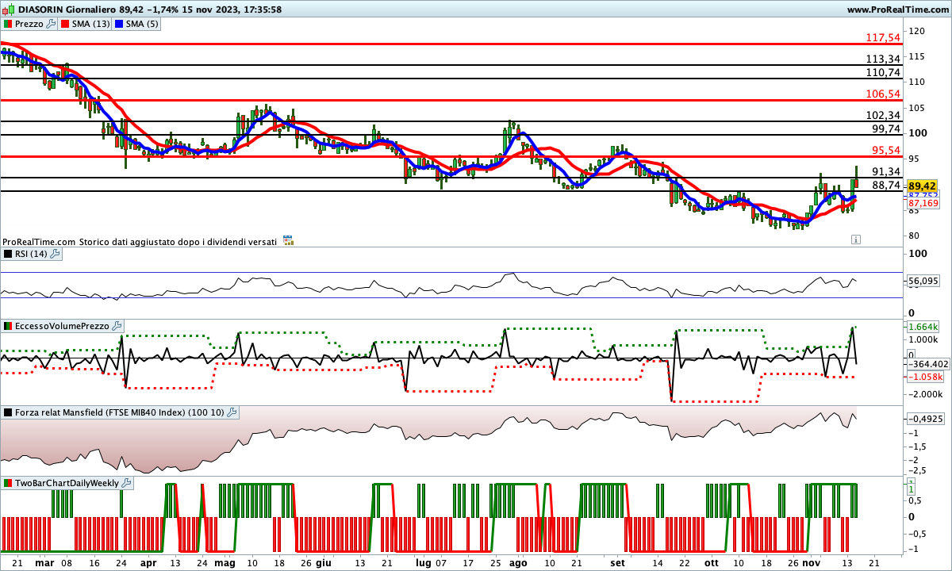This screenshot has width=952, height=571.
Task: Click the Forza relat Mansfield black swatch
Action: click(8, 412)
